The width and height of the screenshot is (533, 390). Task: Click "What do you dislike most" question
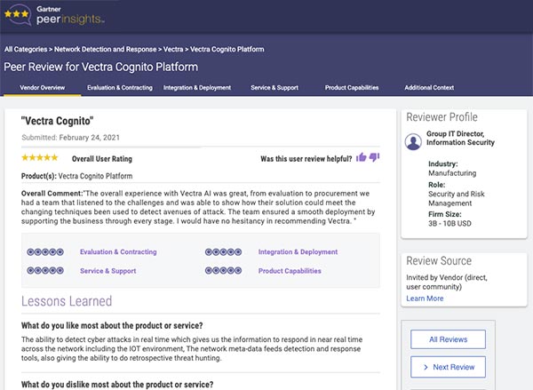117,385
